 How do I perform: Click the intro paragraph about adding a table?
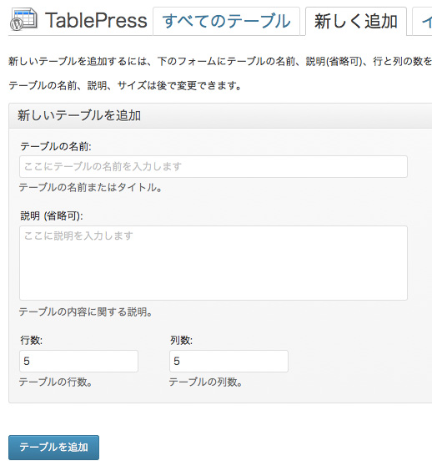pyautogui.click(x=220, y=61)
